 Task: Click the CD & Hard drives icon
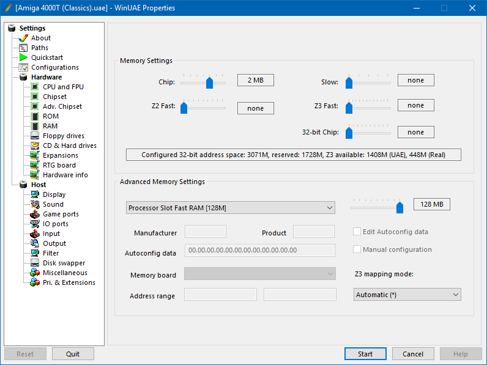coord(35,146)
